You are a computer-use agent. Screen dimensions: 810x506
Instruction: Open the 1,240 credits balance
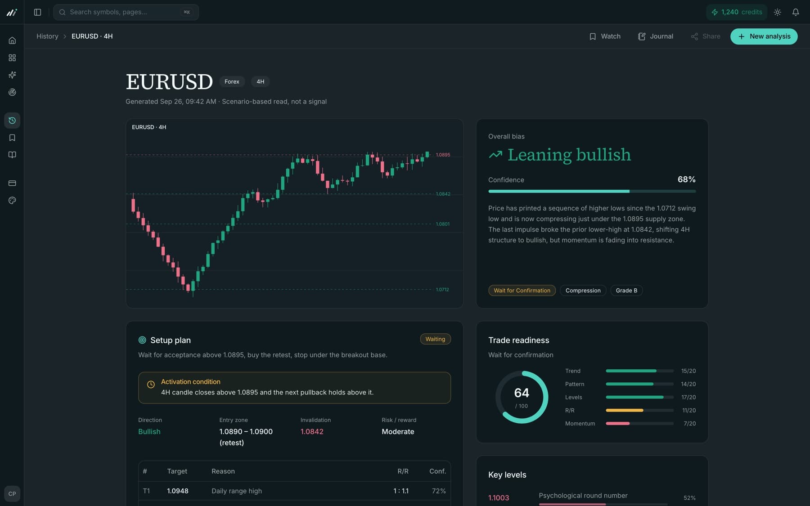point(736,12)
